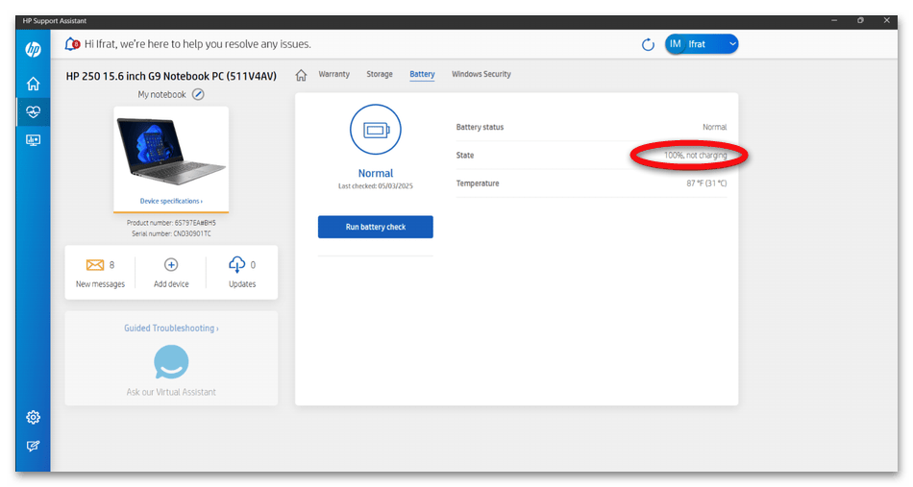Minimize the HP Support Assistant window
Viewport: 913px width, 487px height.
point(834,20)
